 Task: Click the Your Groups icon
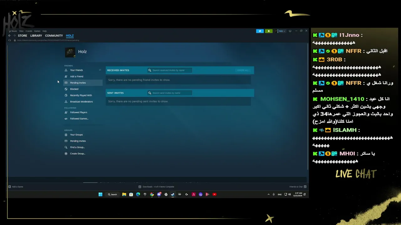point(66,135)
